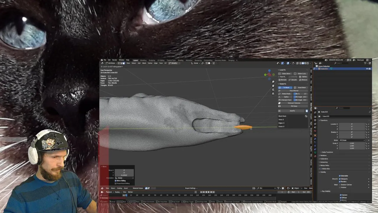378x213 pixels.
Task: Open the outliner filter dropdown
Action: (x=366, y=63)
